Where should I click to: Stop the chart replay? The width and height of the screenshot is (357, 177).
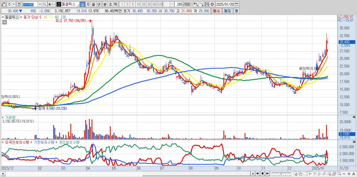click(263, 174)
